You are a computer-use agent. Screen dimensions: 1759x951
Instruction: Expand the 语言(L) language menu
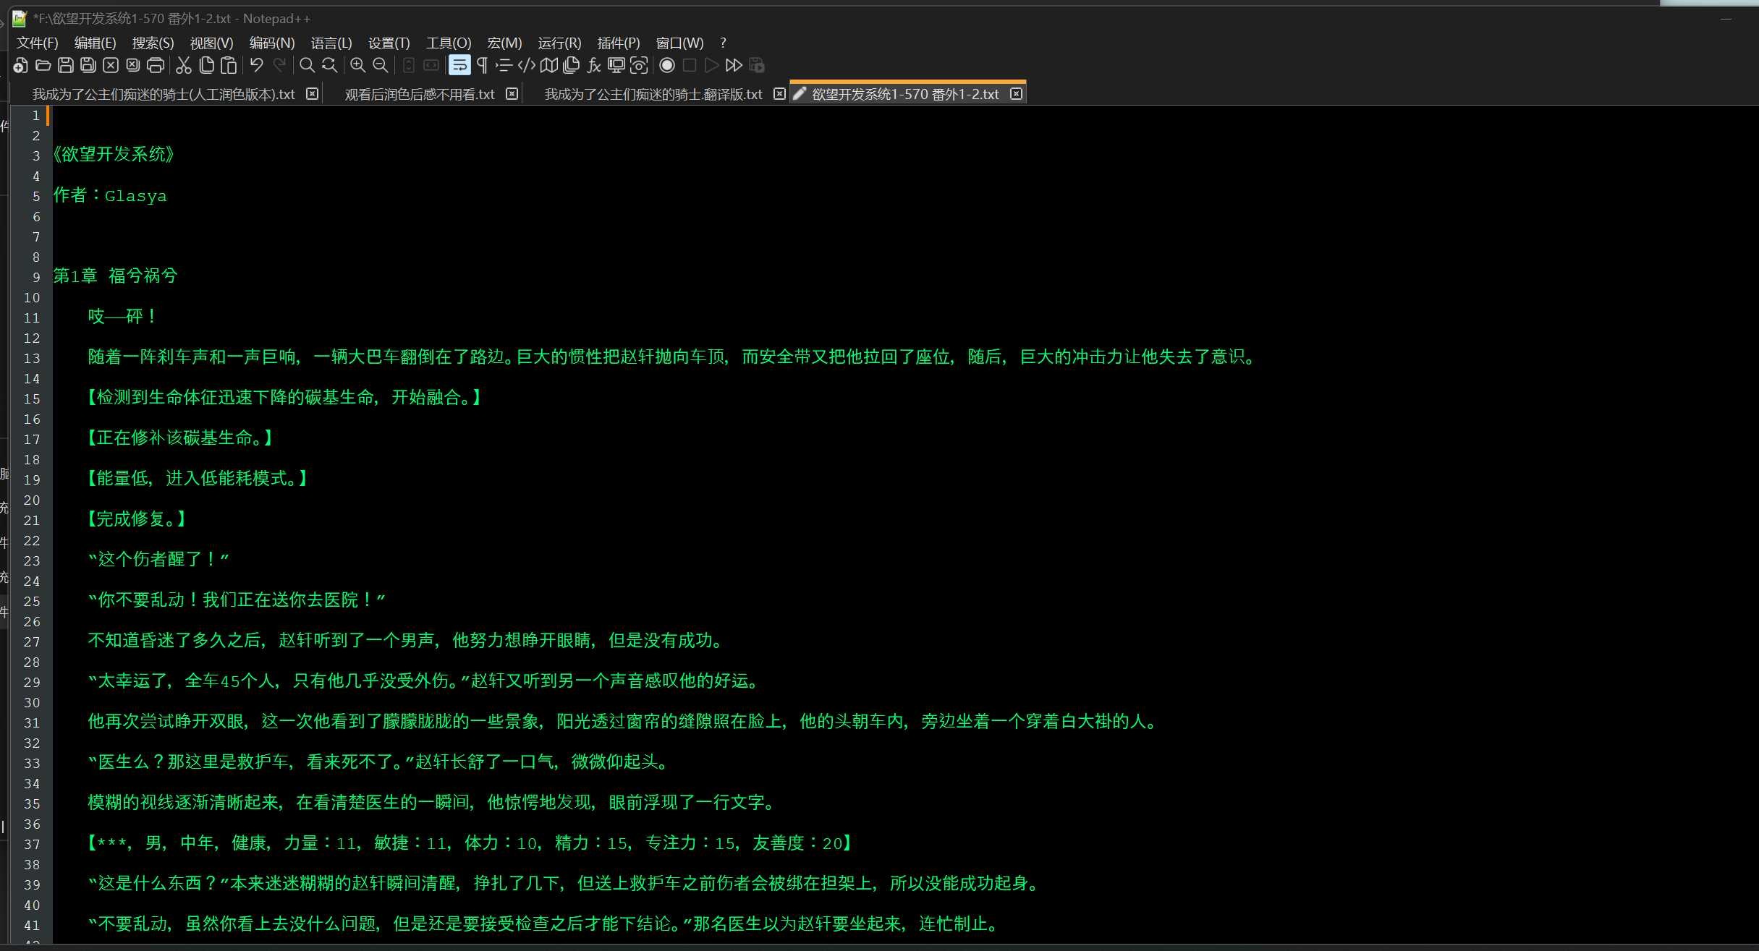coord(331,43)
